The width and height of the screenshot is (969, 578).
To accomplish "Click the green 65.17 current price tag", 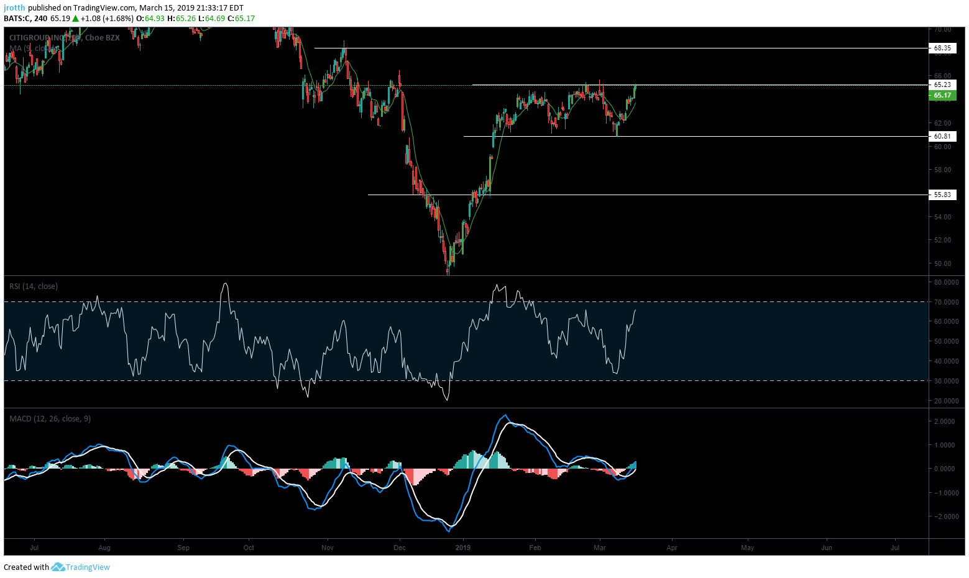I will click(942, 95).
